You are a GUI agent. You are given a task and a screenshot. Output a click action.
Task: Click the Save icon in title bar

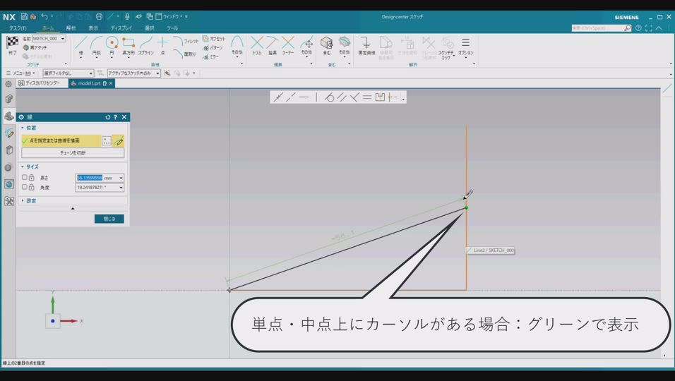coord(24,16)
